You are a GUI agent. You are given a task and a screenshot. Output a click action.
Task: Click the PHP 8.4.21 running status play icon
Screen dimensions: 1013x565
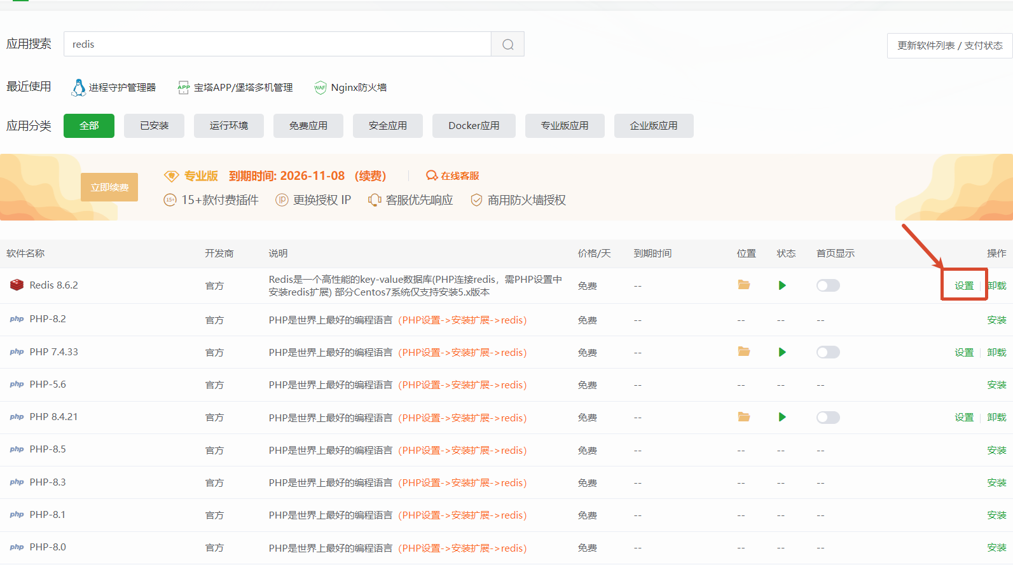click(782, 417)
